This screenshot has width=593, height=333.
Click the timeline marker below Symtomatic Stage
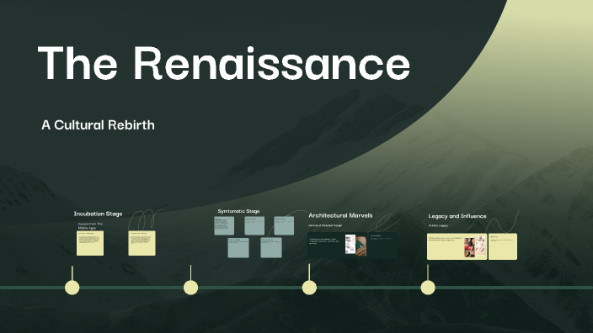click(190, 288)
